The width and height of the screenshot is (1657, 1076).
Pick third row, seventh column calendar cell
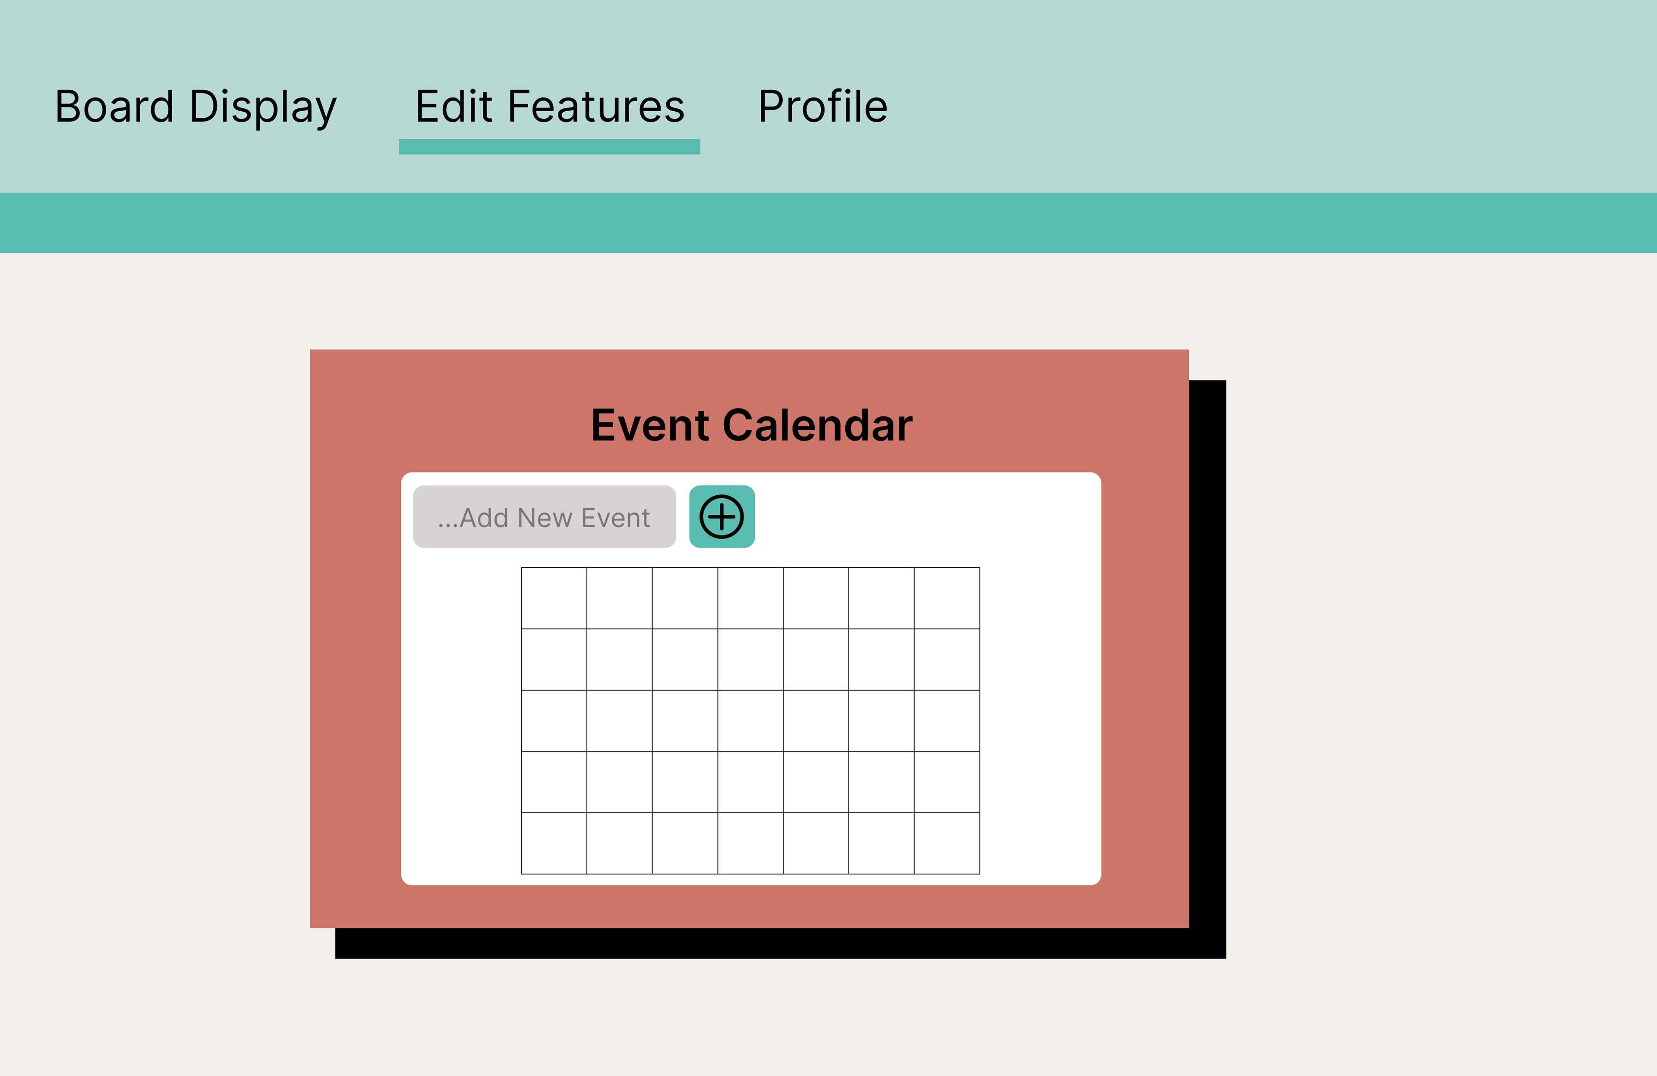(x=947, y=720)
